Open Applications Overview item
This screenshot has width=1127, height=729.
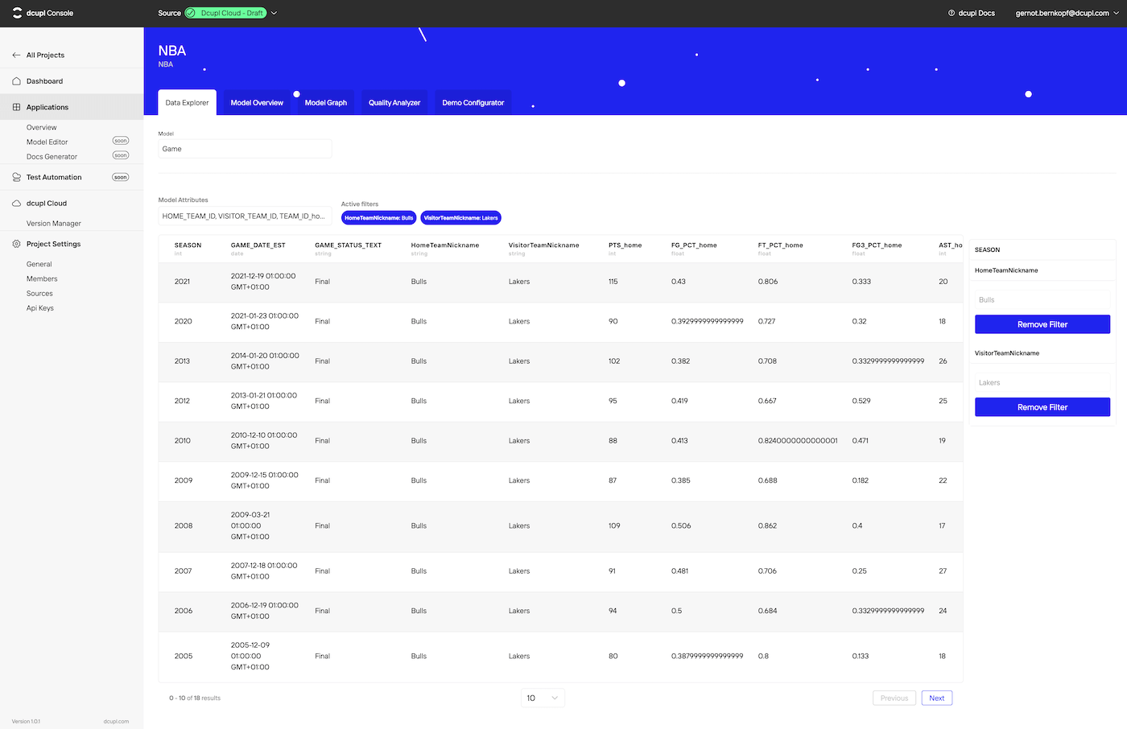pos(42,127)
